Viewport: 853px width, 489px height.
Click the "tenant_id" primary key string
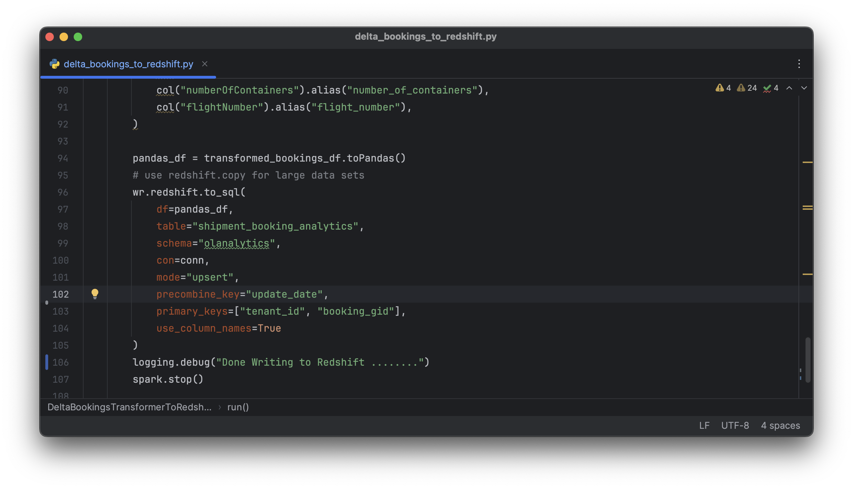(272, 311)
